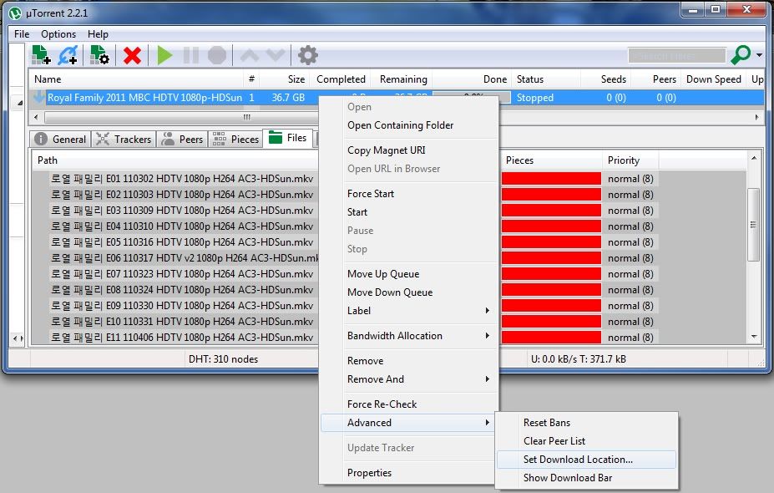Click the U: 0.0 kB/s upload status entry
774x493 pixels.
[x=578, y=359]
